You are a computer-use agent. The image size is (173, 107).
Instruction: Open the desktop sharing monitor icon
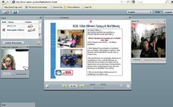(15, 12)
